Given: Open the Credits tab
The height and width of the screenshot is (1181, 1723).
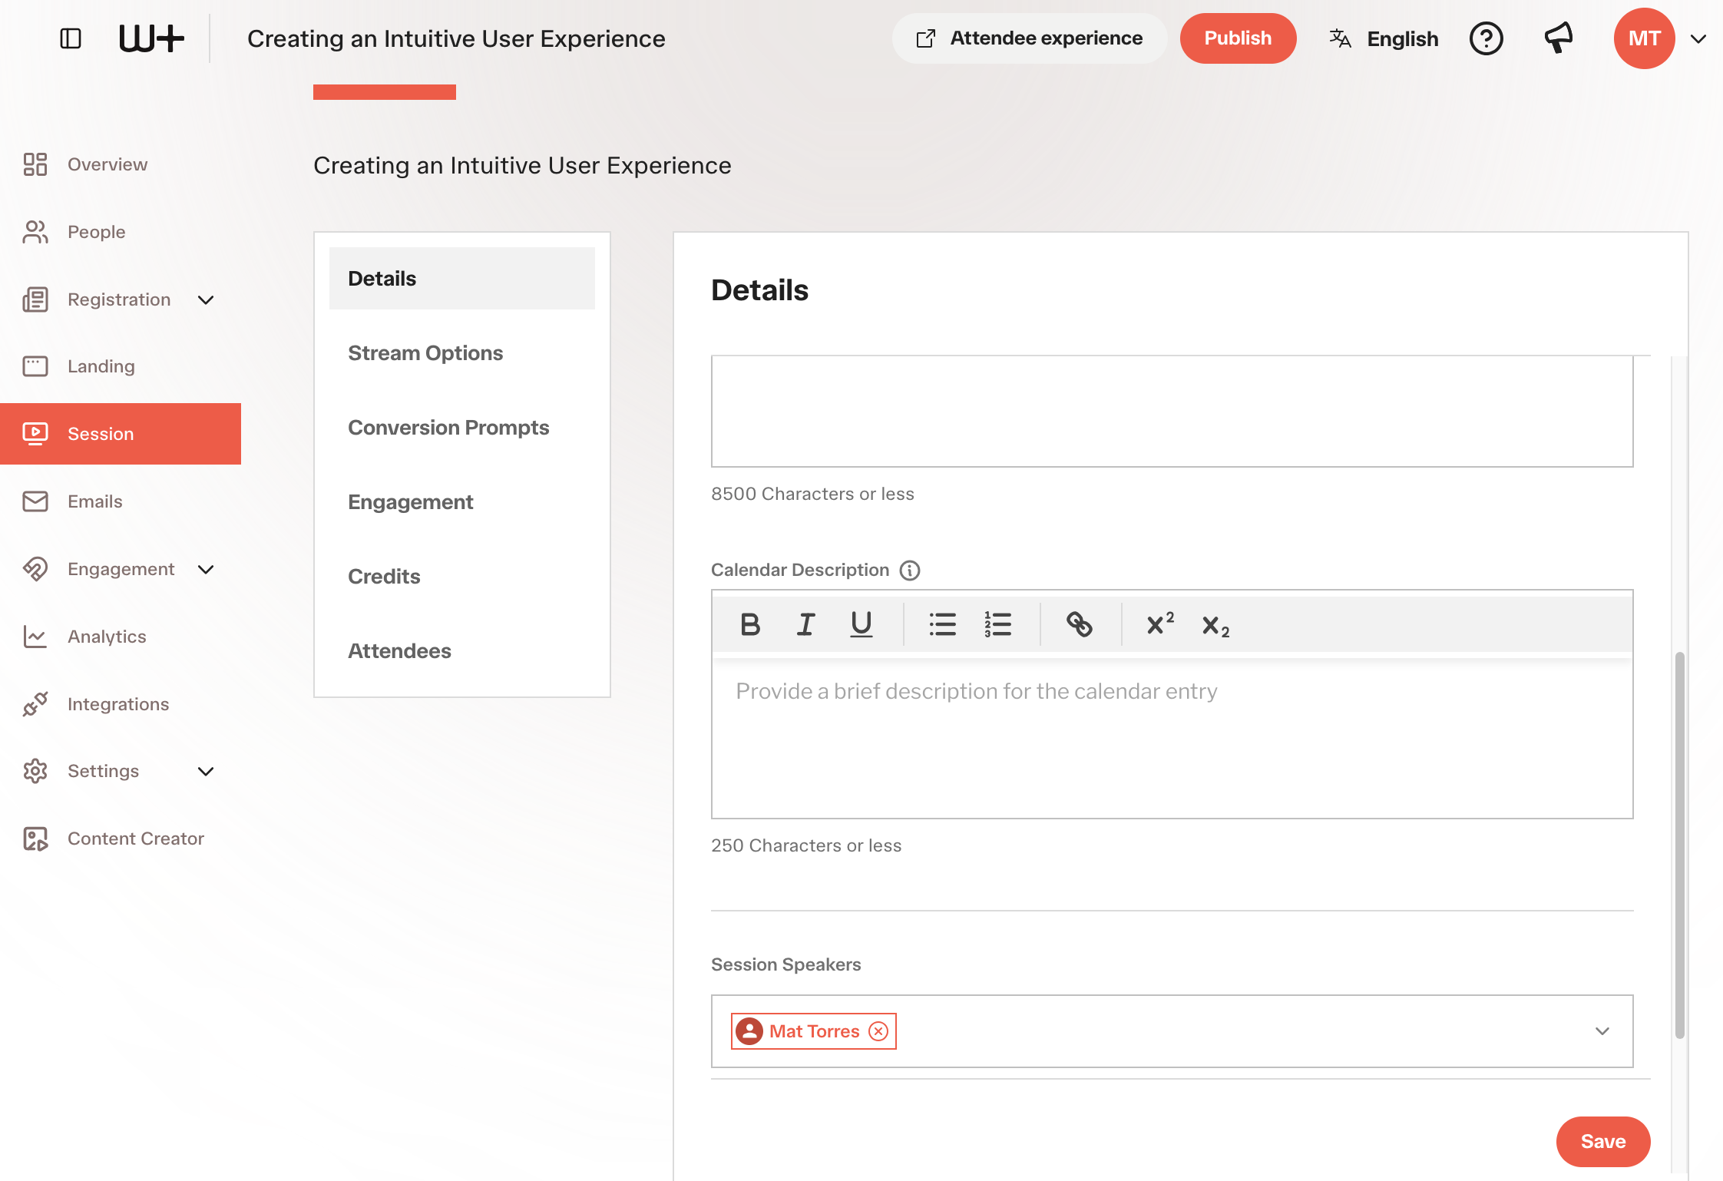Looking at the screenshot, I should coord(461,576).
